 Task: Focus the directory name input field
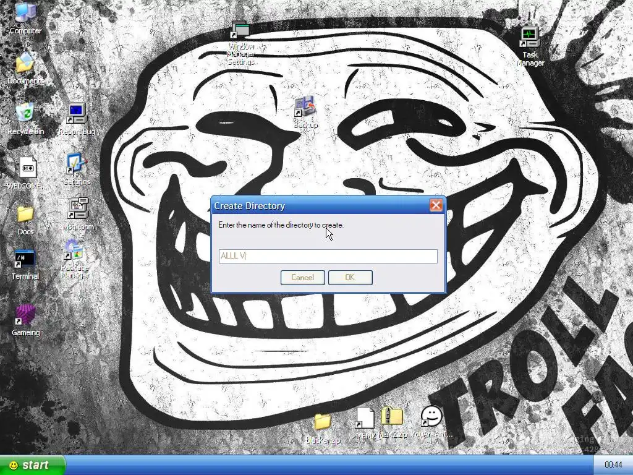(x=328, y=256)
